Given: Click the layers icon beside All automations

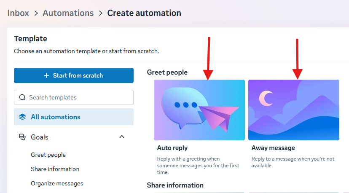Looking at the screenshot, I should 22,117.
